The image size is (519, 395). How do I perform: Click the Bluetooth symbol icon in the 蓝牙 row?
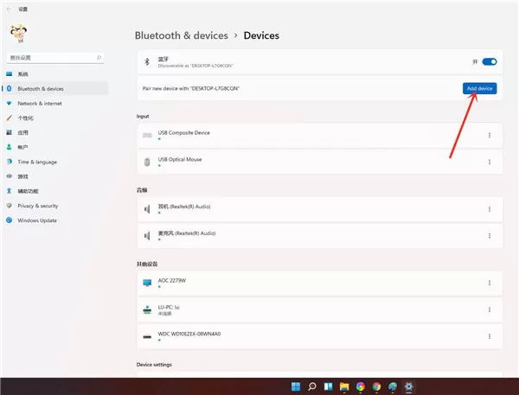pyautogui.click(x=147, y=61)
